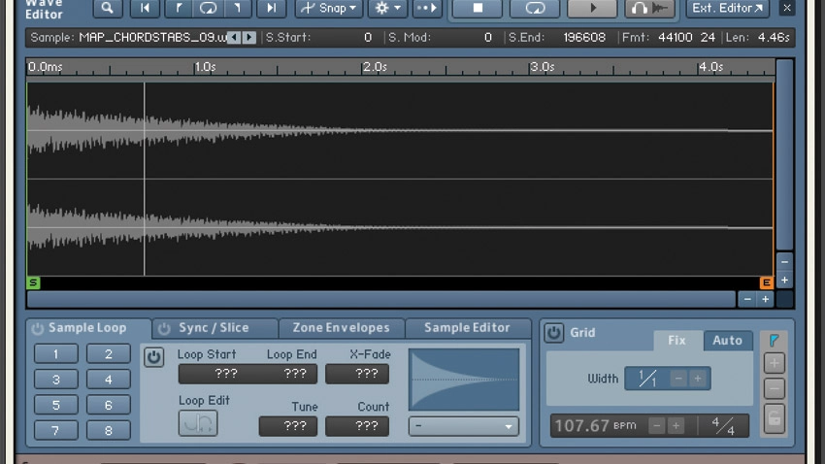Select next sample with right arrow
Screen dimensions: 825x464
click(x=249, y=37)
